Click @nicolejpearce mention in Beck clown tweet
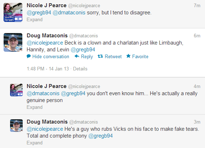 point(45,43)
